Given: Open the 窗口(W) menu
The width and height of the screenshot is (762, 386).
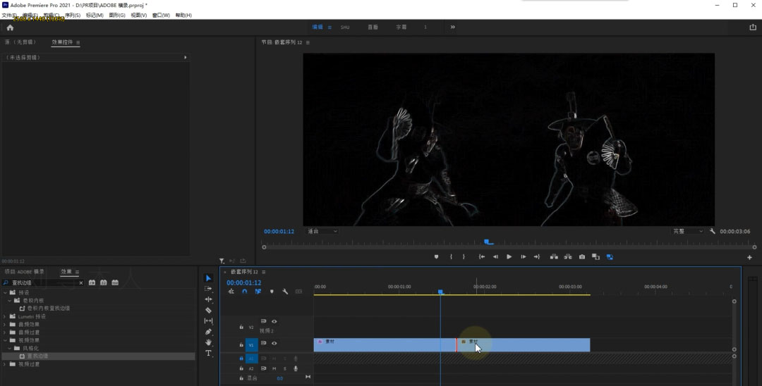Looking at the screenshot, I should [161, 15].
